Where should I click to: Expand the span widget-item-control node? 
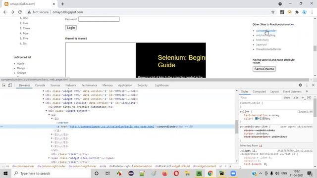49,158
